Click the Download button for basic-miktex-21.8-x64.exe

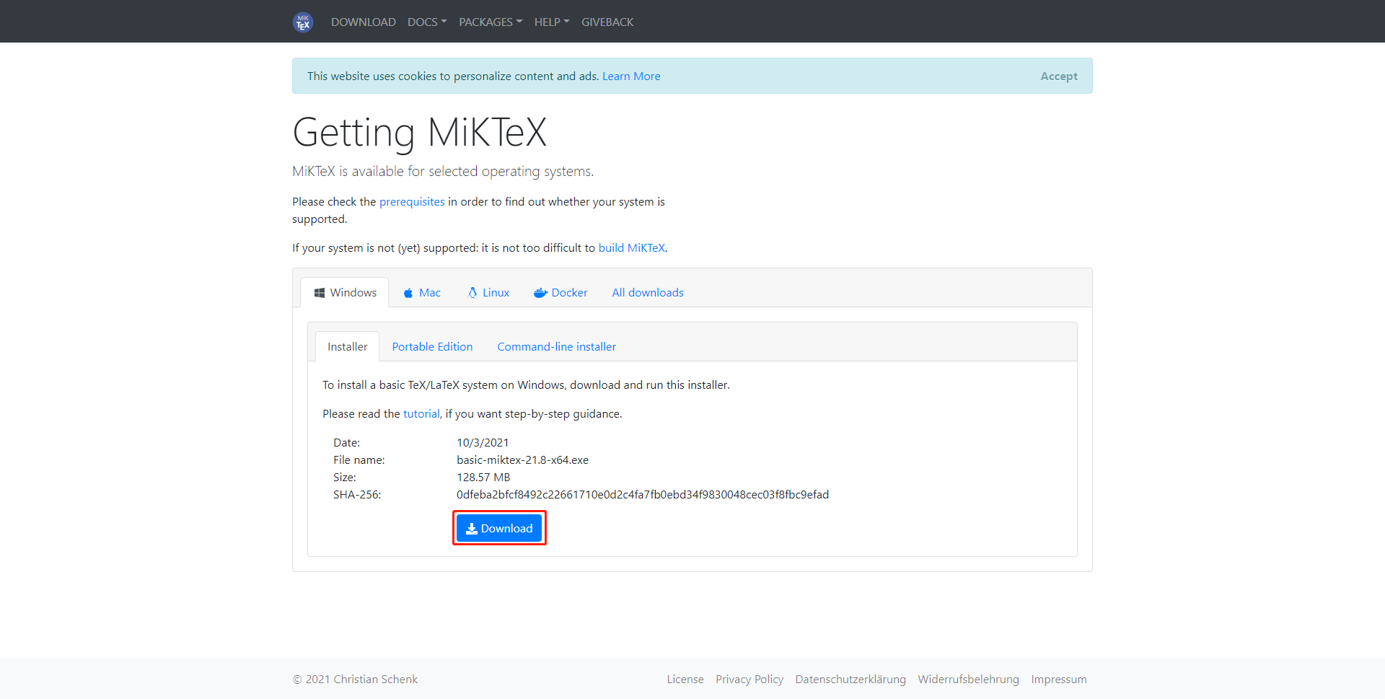[x=499, y=528]
